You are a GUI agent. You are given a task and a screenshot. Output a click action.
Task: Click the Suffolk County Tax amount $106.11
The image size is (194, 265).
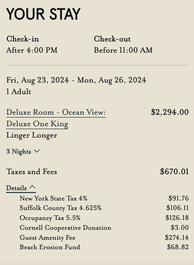click(177, 208)
